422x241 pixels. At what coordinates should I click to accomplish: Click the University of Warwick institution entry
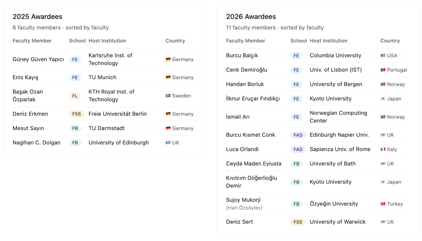[x=338, y=222]
